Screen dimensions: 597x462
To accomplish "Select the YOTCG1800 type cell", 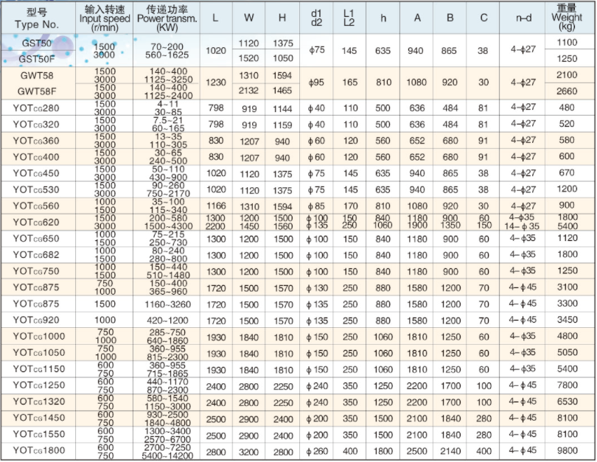I will pyautogui.click(x=39, y=451).
